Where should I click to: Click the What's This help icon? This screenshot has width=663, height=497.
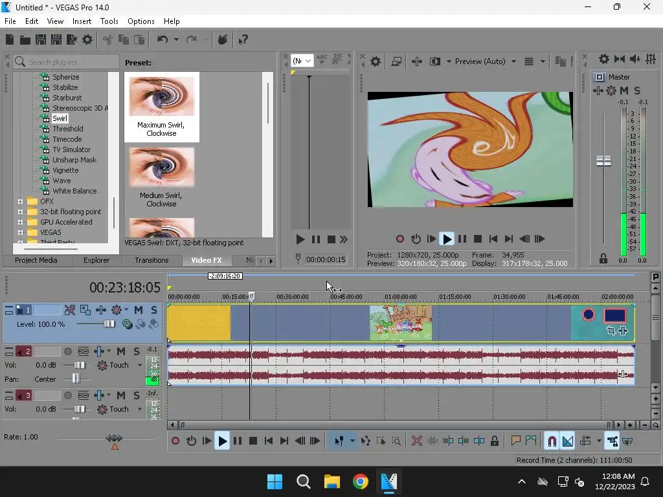coord(243,39)
